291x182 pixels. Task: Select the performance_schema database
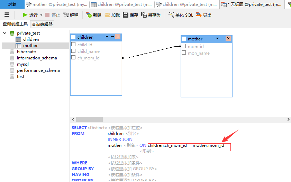[x=38, y=70]
